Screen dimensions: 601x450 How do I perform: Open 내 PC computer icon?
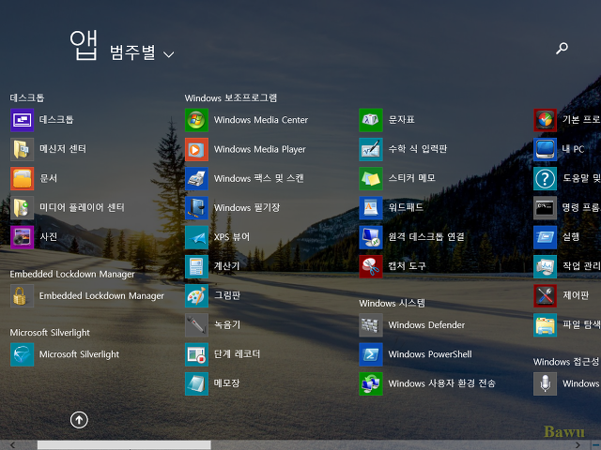click(545, 149)
